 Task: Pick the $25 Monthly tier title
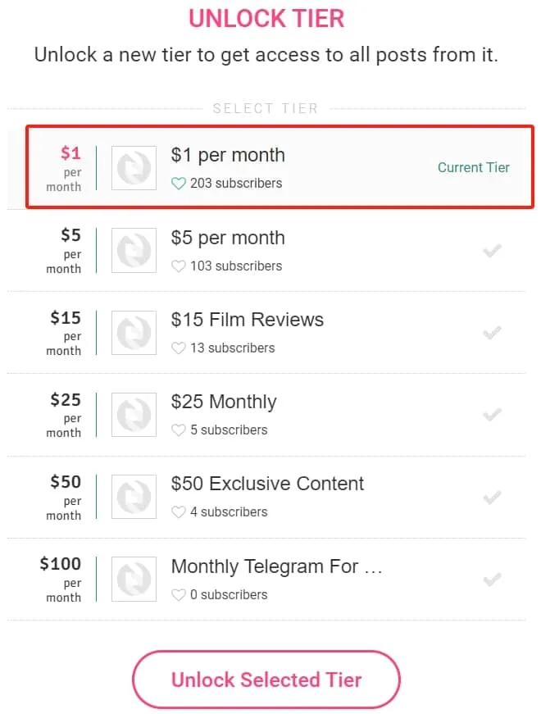(x=224, y=402)
